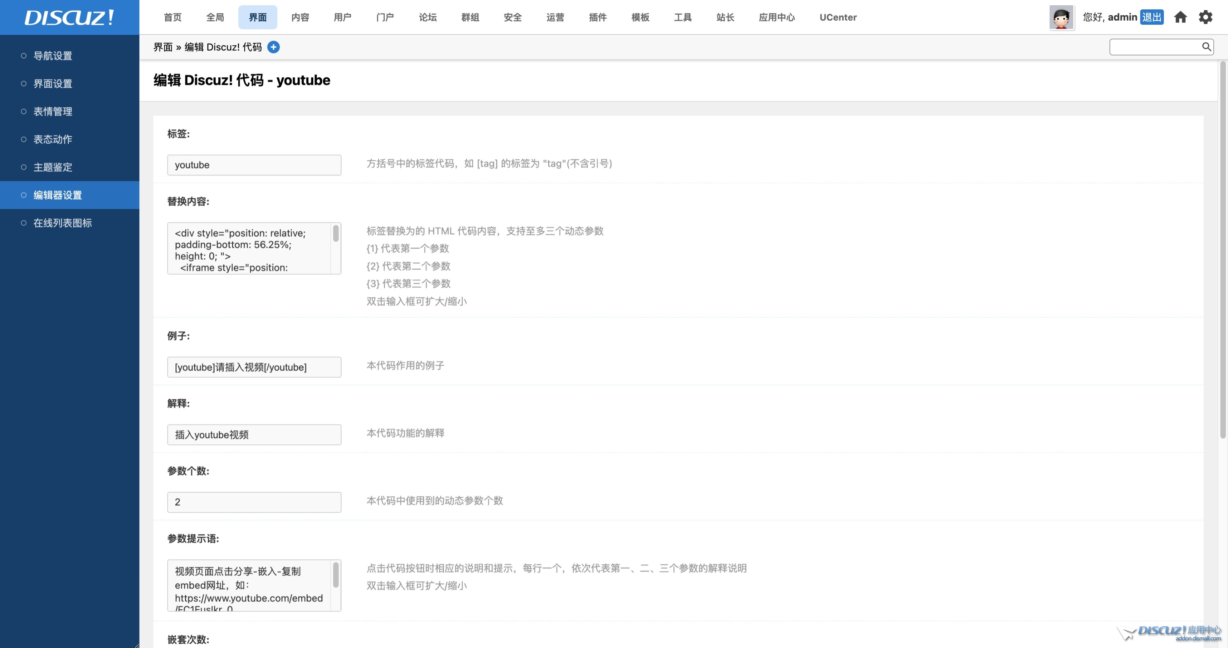The height and width of the screenshot is (648, 1228).
Task: Click the blue plus icon beside breadcrumb
Action: point(273,47)
